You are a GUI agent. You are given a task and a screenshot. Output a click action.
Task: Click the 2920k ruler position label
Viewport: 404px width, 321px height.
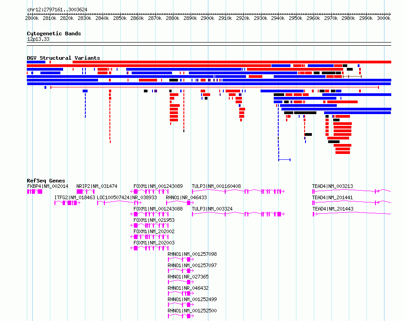coord(243,18)
